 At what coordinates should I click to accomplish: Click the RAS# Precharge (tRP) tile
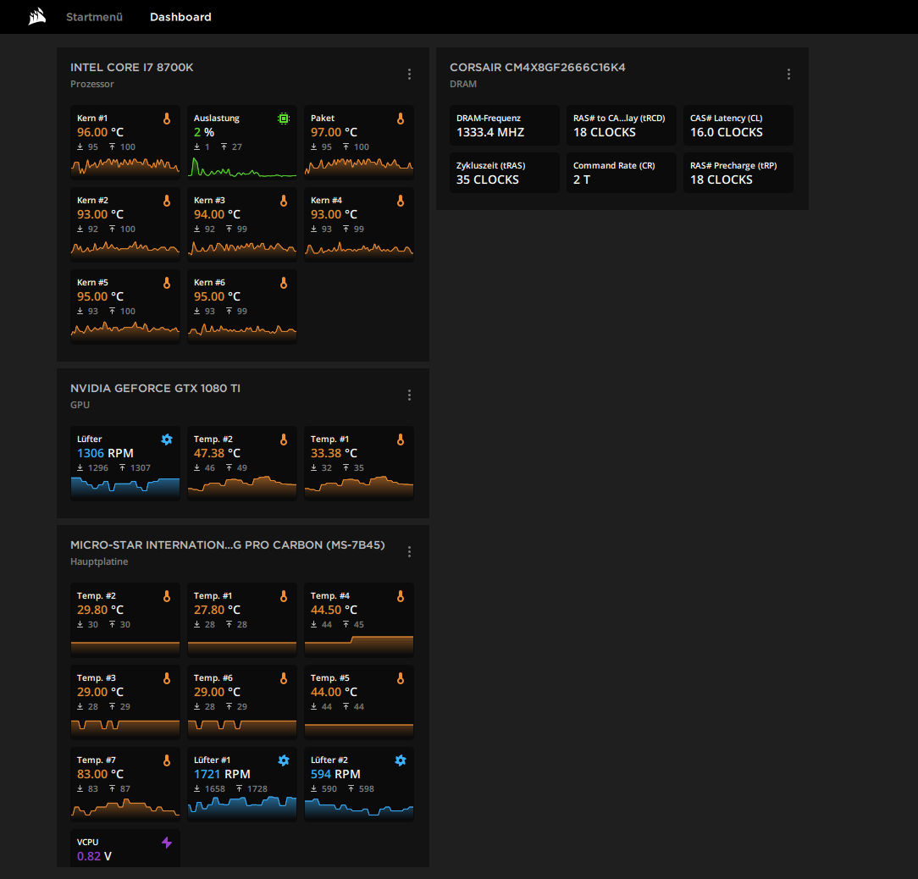click(738, 173)
